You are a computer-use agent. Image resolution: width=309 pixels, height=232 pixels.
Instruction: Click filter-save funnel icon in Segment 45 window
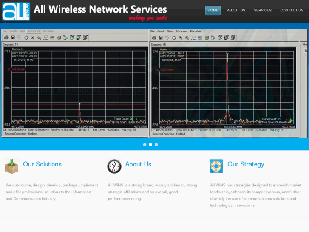(x=227, y=38)
